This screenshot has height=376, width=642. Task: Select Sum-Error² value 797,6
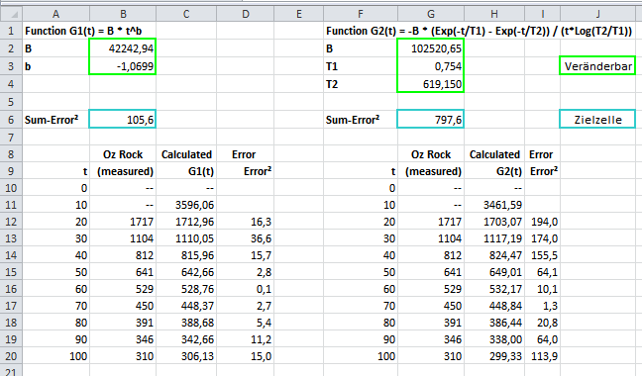[x=431, y=120]
